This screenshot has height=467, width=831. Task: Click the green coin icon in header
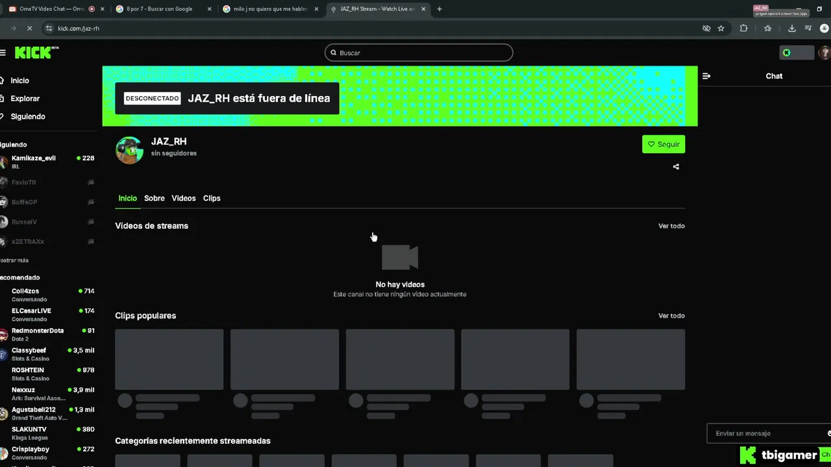click(786, 53)
